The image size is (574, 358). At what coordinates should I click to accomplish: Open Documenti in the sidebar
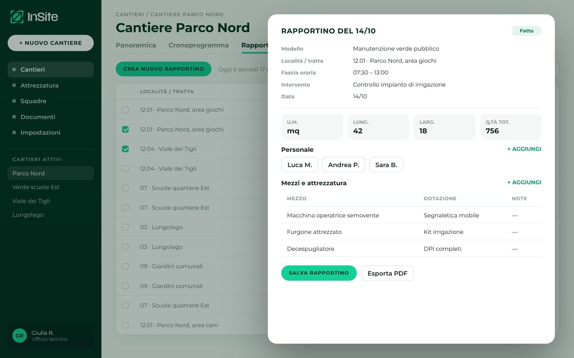point(51,117)
